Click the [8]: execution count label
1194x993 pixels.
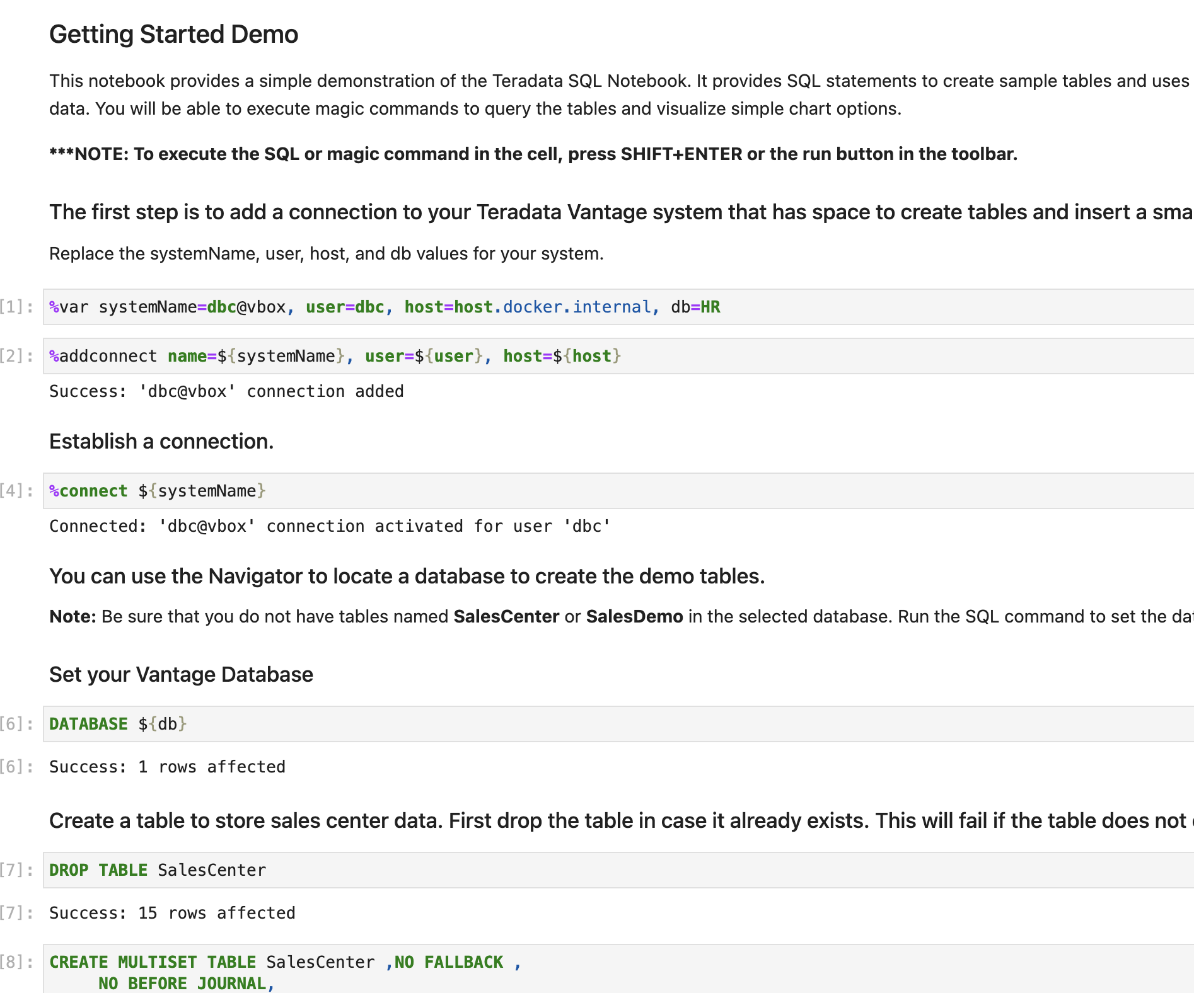coord(16,961)
